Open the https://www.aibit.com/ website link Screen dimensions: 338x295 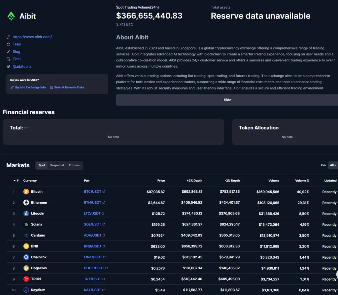coord(32,37)
